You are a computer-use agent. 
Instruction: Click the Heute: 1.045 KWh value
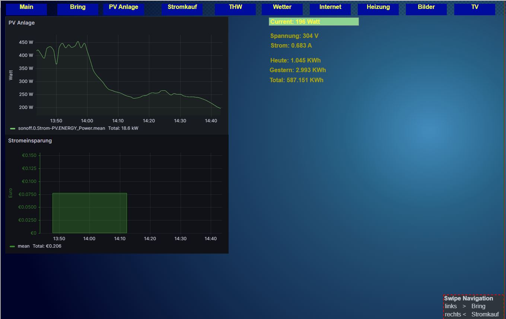click(295, 60)
